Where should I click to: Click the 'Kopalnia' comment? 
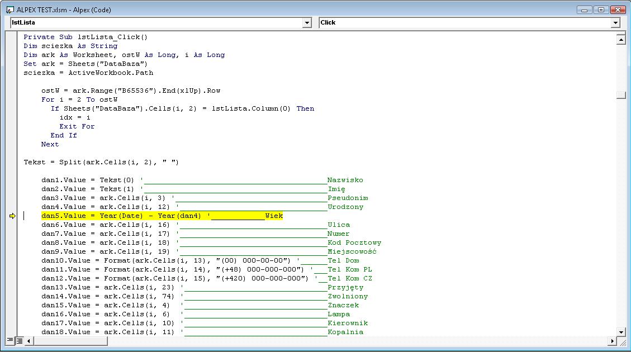(345, 332)
